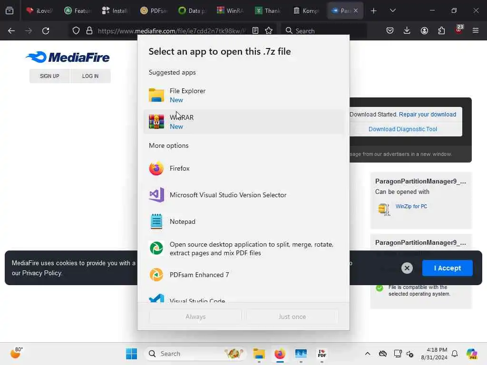Switch to the Thank tab
The height and width of the screenshot is (365, 487).
point(268,10)
